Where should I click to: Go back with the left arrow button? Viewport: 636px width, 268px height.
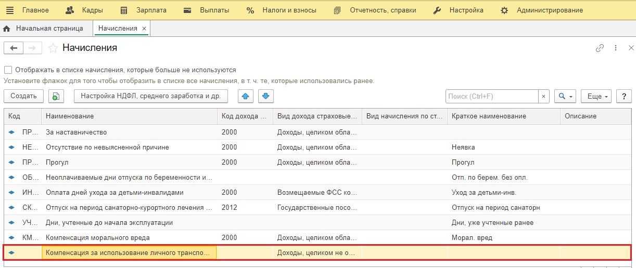tap(14, 48)
